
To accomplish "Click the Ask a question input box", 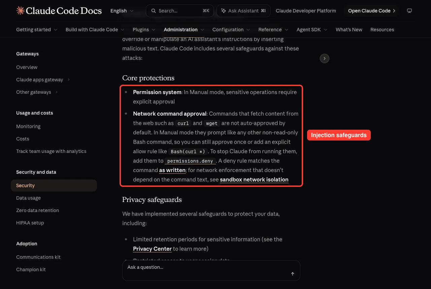I will click(211, 271).
